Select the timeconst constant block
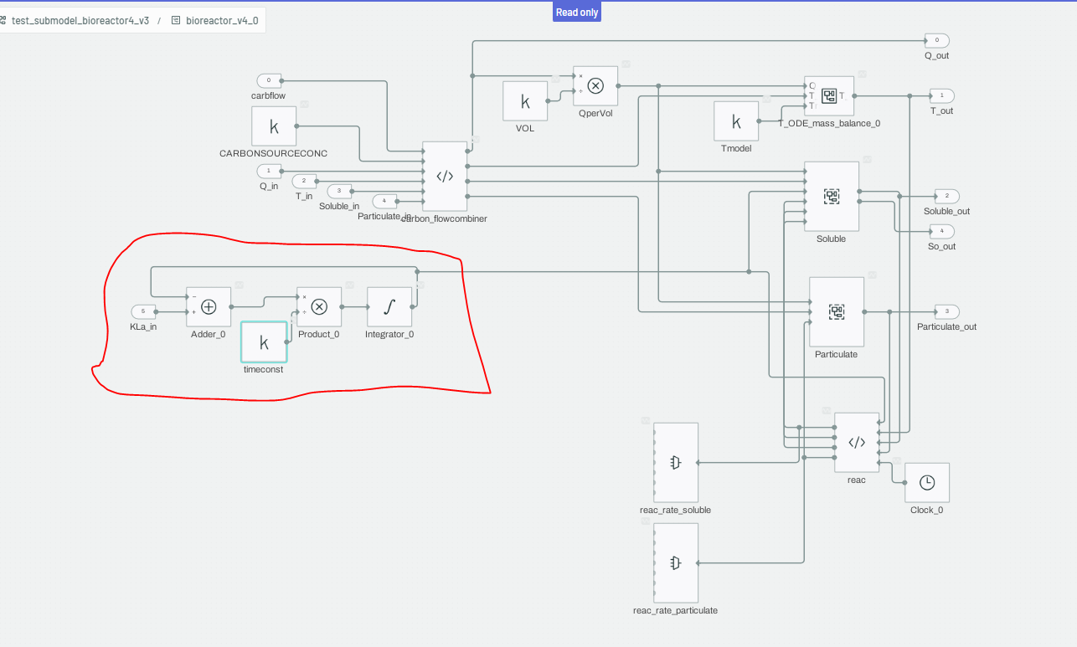The width and height of the screenshot is (1077, 647). point(264,342)
